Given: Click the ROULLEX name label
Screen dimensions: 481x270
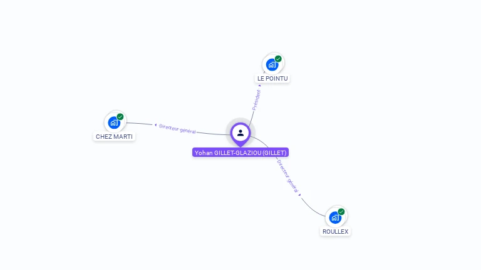Looking at the screenshot, I should click(335, 231).
